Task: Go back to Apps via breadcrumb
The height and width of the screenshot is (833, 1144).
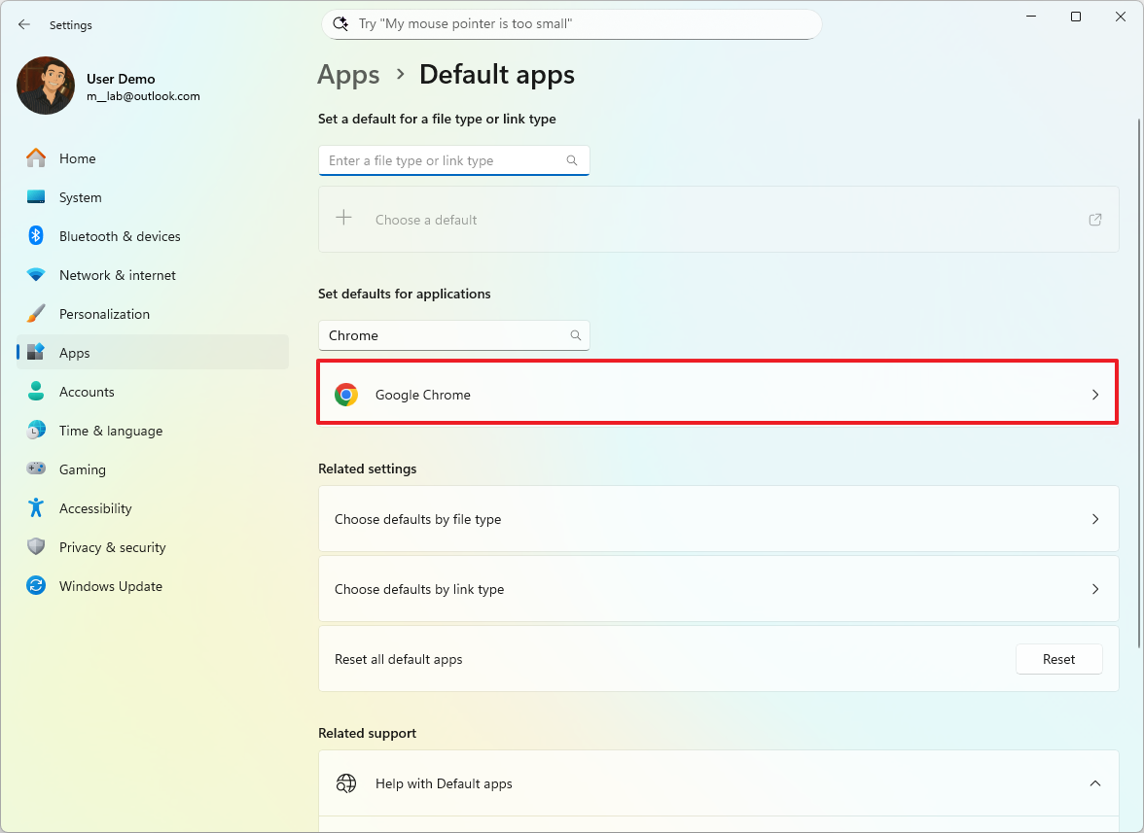Action: click(348, 74)
